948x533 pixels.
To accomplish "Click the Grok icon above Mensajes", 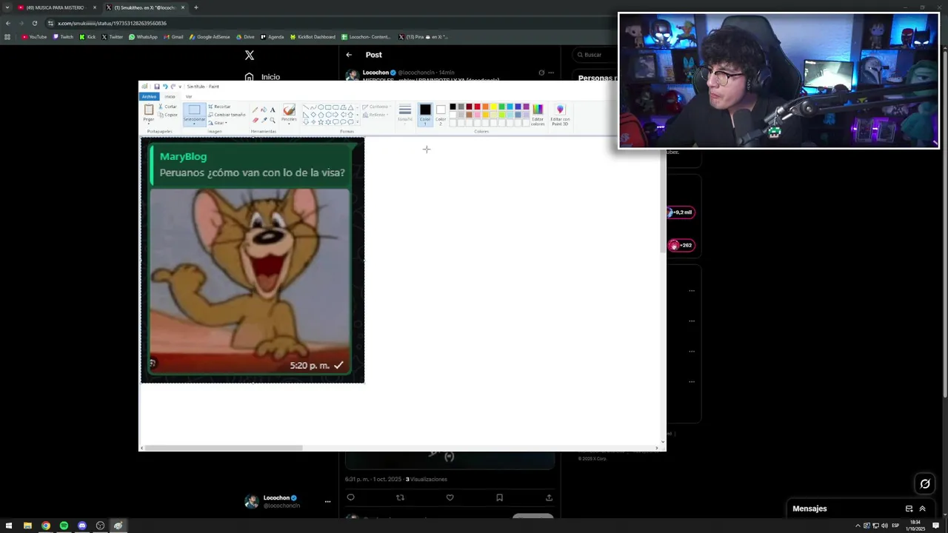I will point(925,484).
